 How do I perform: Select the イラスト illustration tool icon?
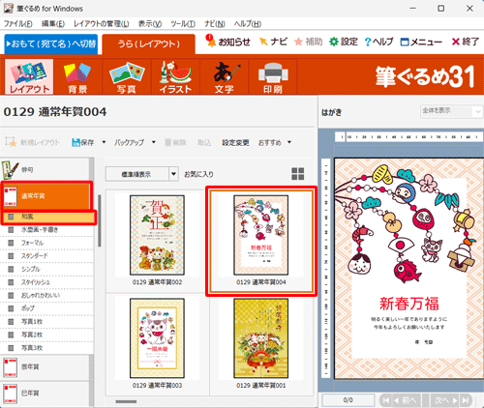click(x=175, y=76)
